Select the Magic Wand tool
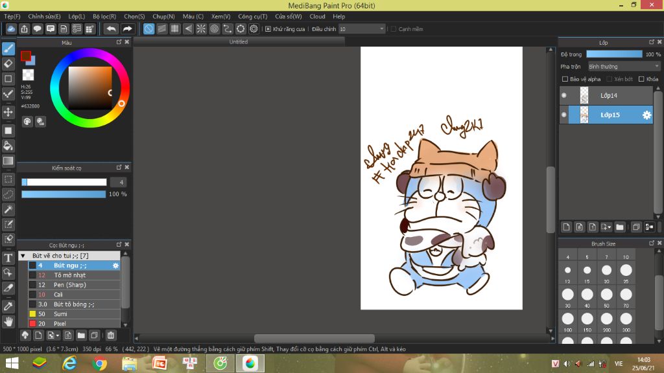Viewport: 664px width, 373px height. point(8,209)
